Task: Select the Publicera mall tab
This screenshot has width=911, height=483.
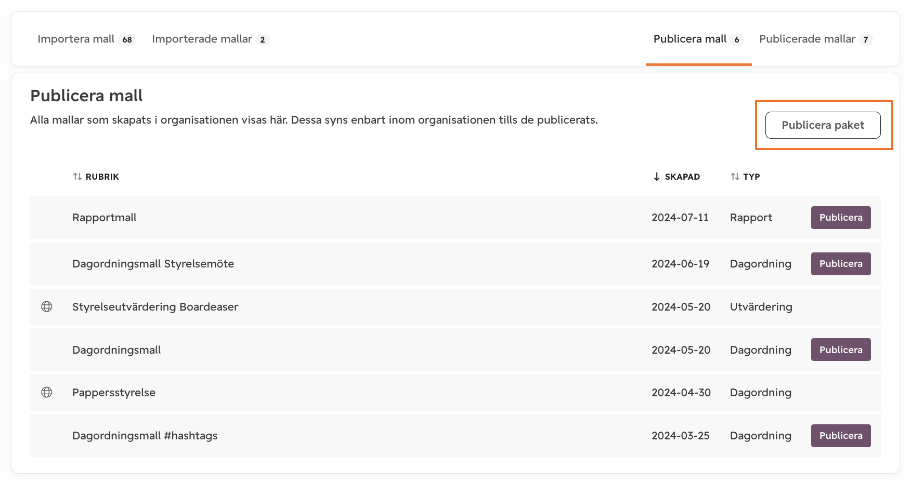Action: 698,39
